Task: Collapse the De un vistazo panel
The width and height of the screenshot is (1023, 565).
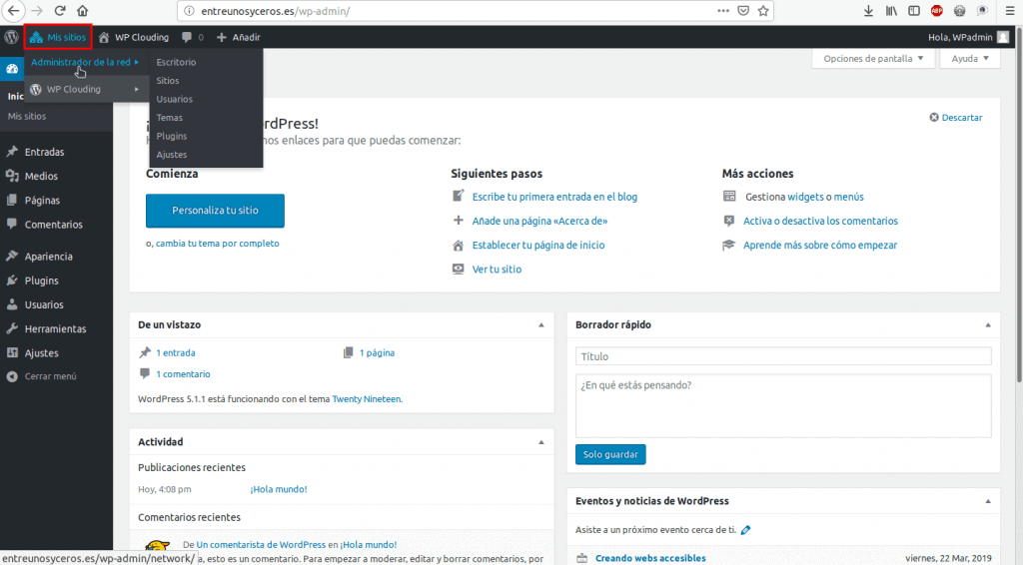Action: 540,324
